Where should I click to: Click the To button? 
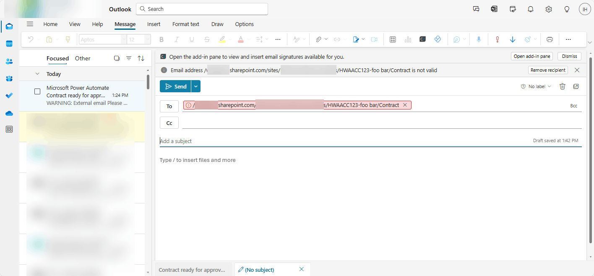point(169,106)
